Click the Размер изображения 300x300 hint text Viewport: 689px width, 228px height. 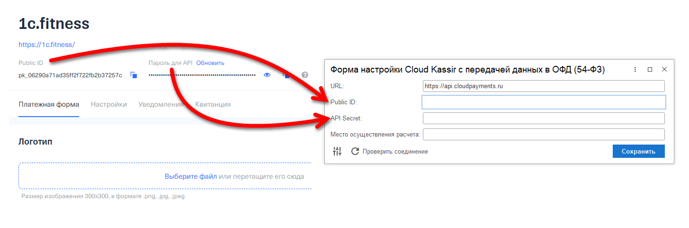(103, 196)
